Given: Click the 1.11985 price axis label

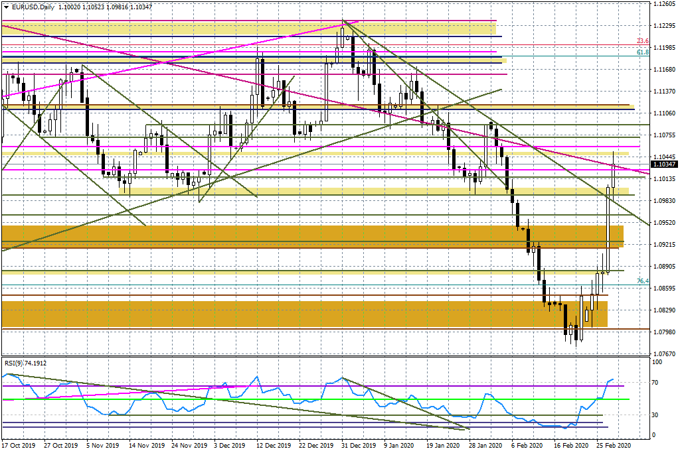Looking at the screenshot, I should click(664, 48).
